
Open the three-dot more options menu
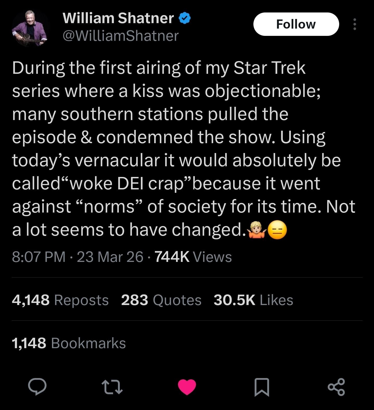click(355, 24)
